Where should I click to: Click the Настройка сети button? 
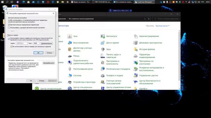click(x=49, y=63)
